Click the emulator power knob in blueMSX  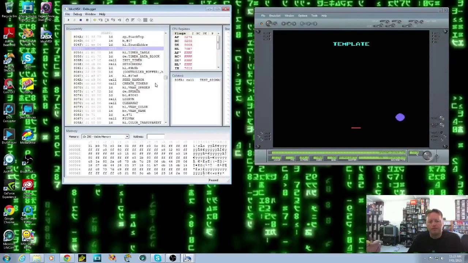coord(269,24)
